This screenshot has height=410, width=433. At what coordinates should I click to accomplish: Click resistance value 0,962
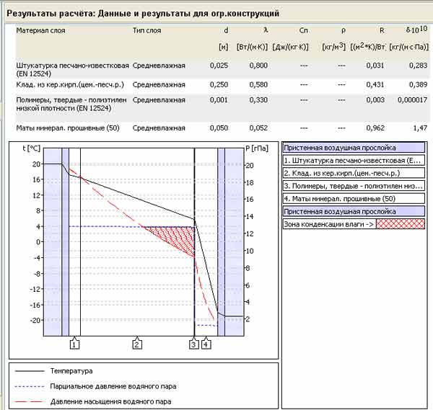(x=375, y=128)
